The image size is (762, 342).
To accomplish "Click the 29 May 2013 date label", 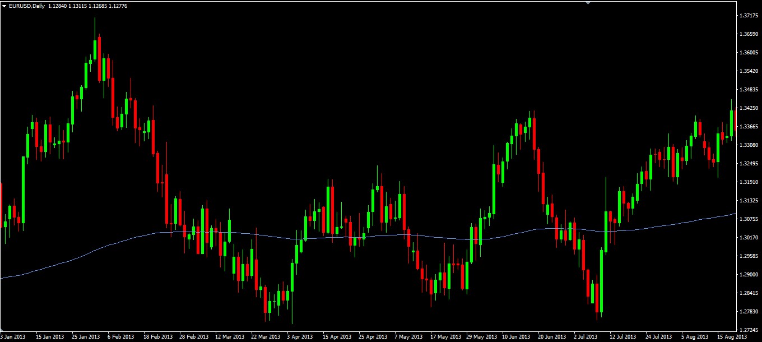I will (x=481, y=337).
